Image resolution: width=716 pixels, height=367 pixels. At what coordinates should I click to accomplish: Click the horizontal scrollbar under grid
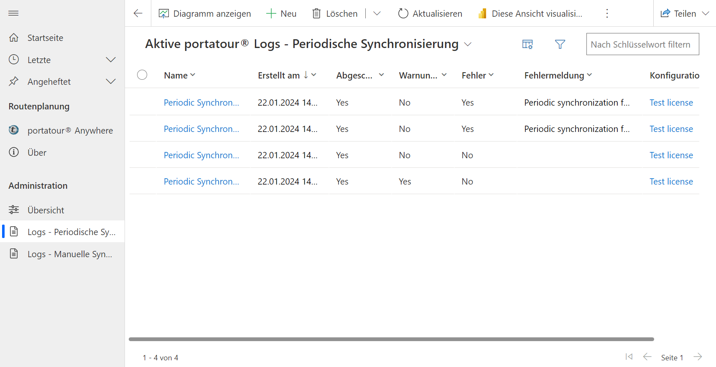[391, 339]
